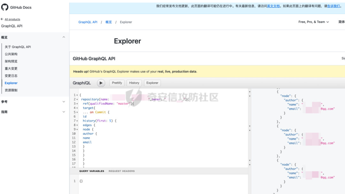Open 重大变更 in the sidebar

tap(11, 69)
